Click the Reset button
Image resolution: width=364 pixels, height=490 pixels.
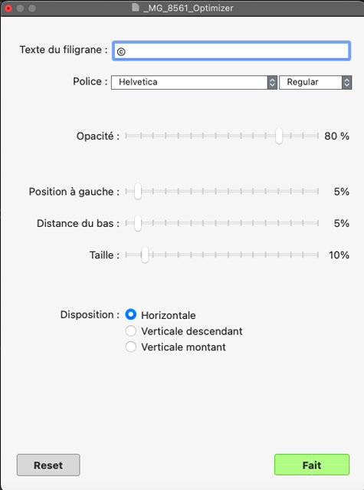[48, 465]
